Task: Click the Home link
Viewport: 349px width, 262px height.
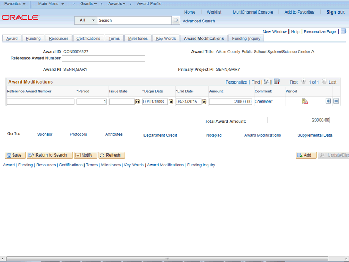Action: point(190,12)
